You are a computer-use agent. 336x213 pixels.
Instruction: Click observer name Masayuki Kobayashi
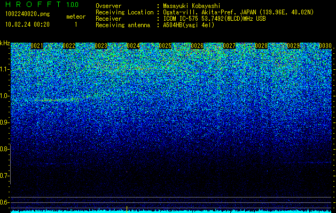click(192, 6)
